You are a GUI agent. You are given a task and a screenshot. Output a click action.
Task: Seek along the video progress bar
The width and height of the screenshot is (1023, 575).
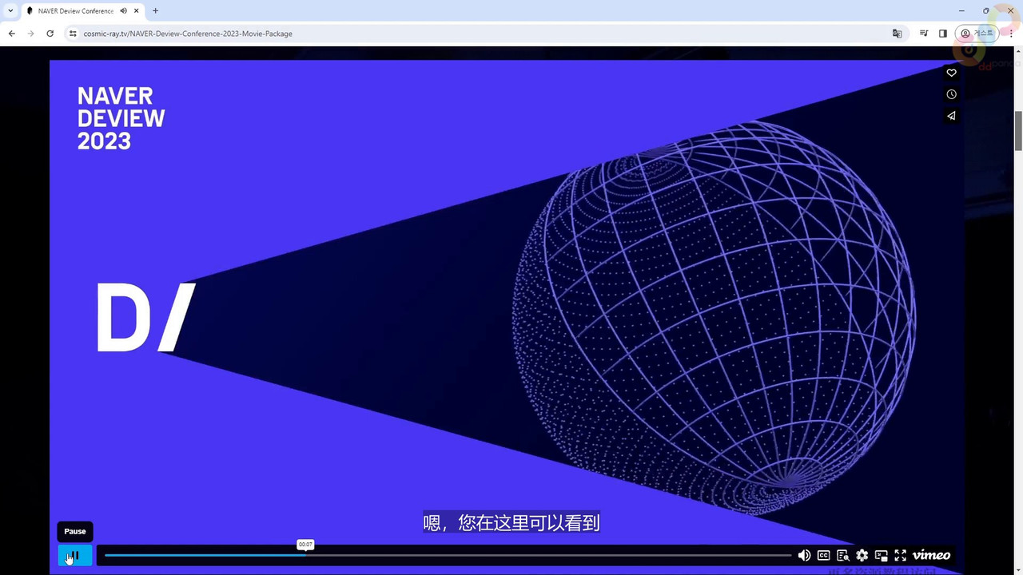pos(448,555)
